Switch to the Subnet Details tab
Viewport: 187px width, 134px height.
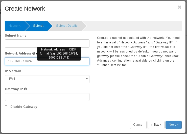point(67,26)
